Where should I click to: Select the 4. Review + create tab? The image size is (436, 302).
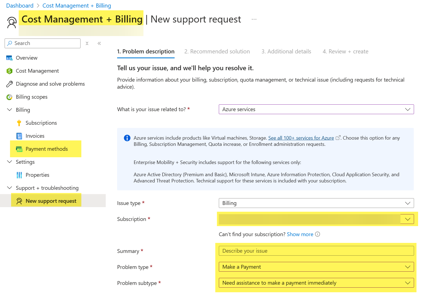[345, 52]
